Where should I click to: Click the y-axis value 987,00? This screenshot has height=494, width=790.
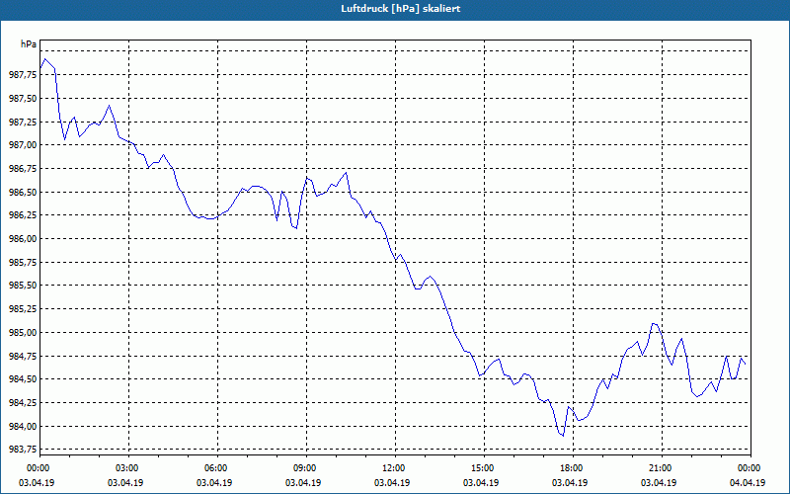23,145
